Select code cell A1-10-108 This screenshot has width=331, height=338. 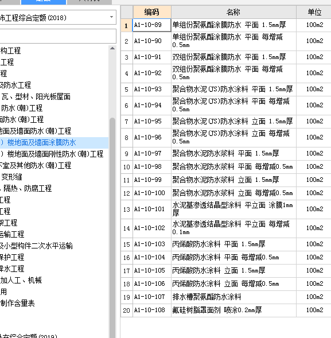point(152,310)
